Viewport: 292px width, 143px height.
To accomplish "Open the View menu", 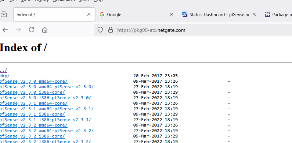I will coord(26,1).
